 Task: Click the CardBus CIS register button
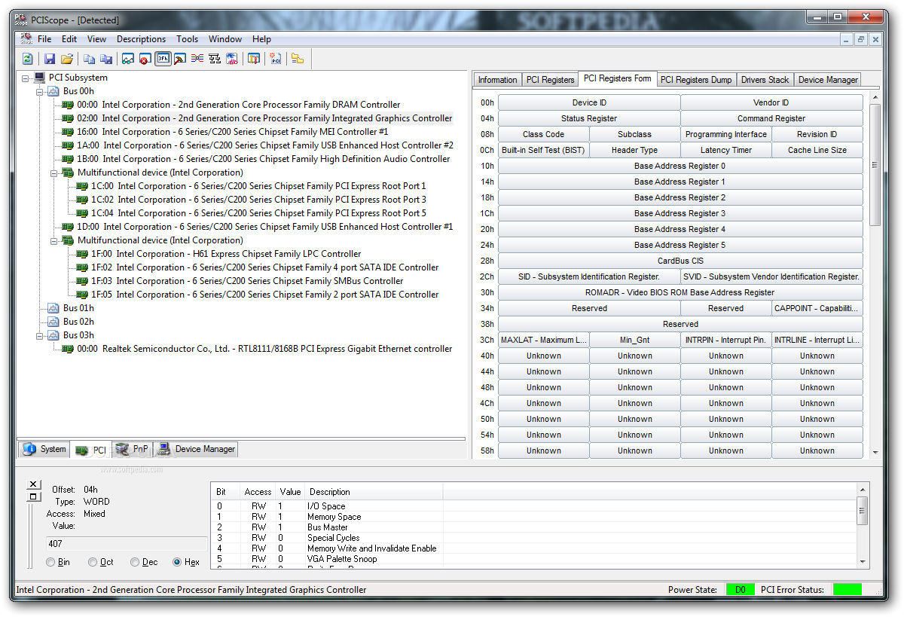click(680, 261)
